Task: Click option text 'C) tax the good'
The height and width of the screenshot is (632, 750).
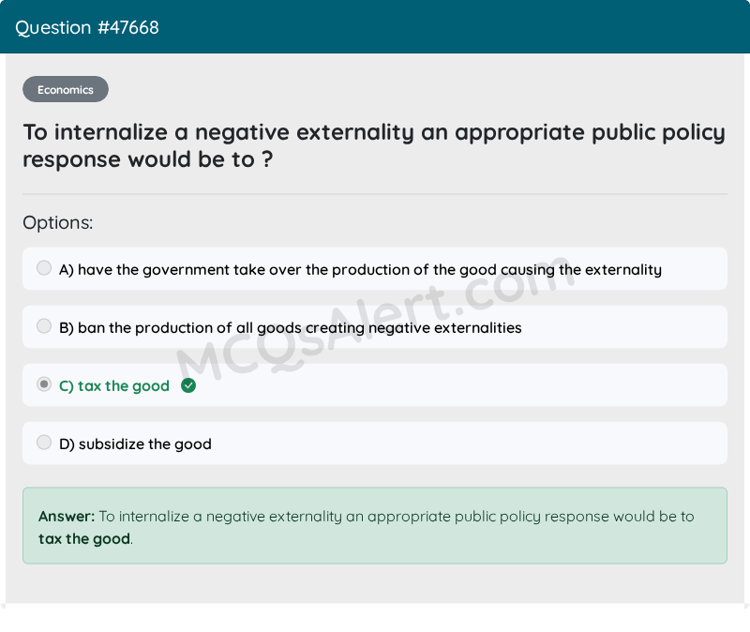Action: [114, 386]
